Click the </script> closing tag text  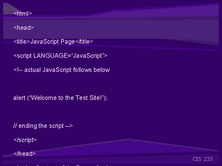[x=25, y=140]
